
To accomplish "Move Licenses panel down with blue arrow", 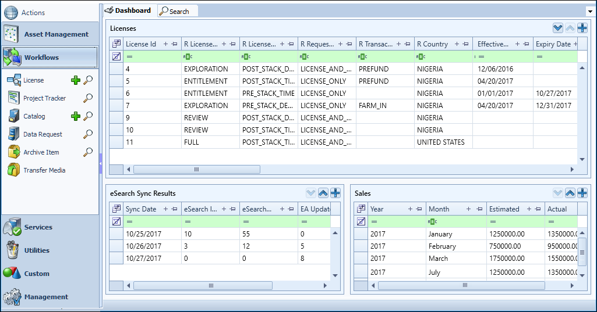I will click(x=558, y=28).
